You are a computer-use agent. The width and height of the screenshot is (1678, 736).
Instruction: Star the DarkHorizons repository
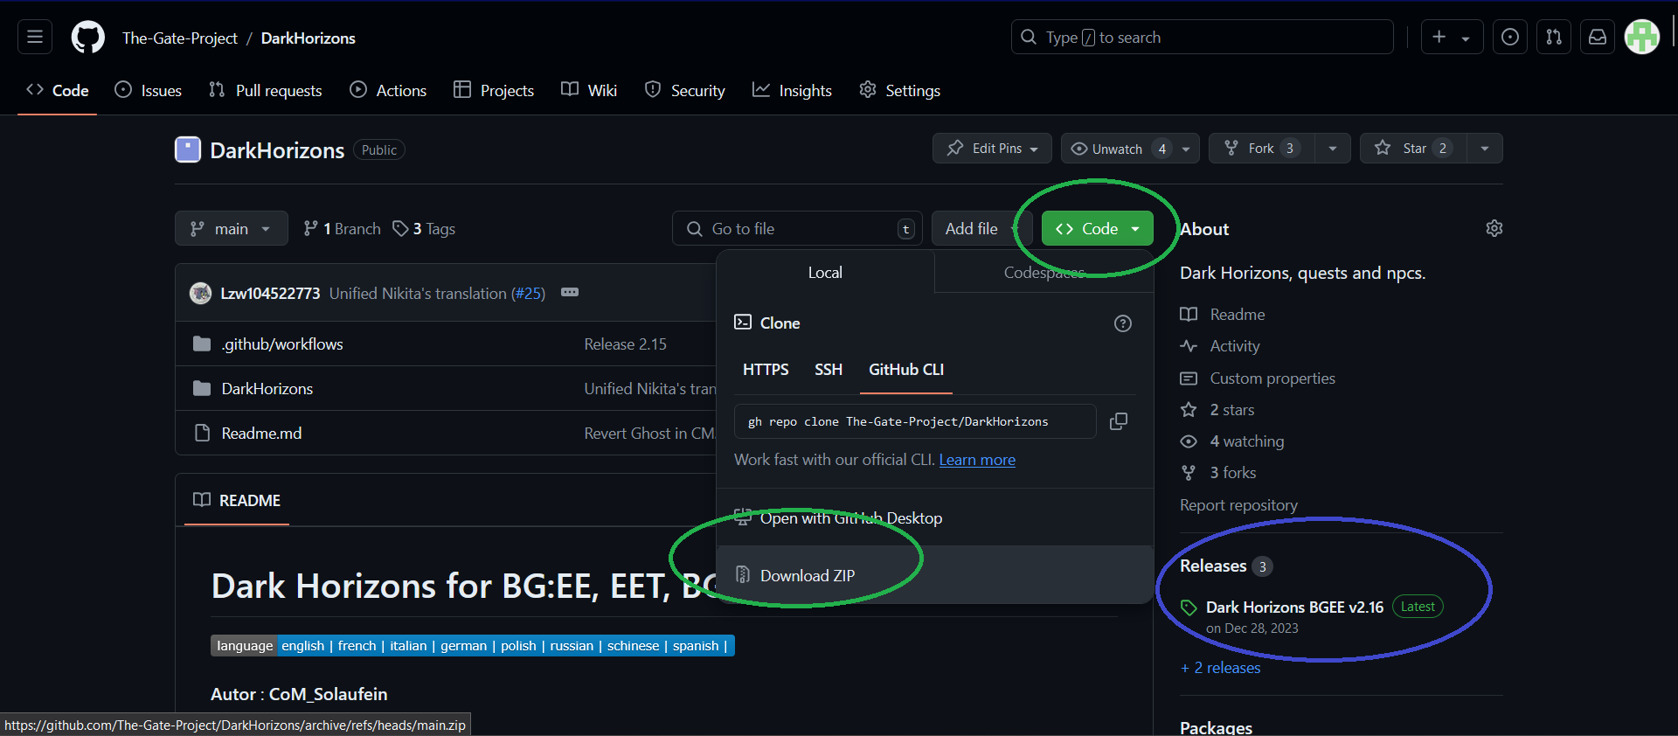(1413, 149)
